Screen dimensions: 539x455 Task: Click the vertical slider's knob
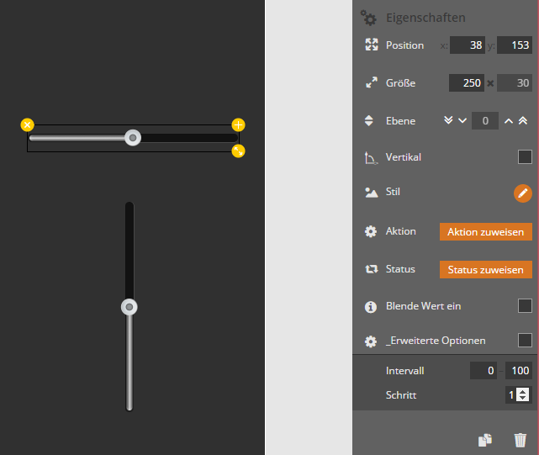(129, 308)
